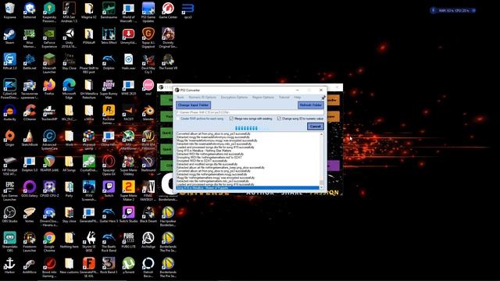Open the Rock Band 3 desktop icon
The height and width of the screenshot is (281, 500).
[x=109, y=265]
